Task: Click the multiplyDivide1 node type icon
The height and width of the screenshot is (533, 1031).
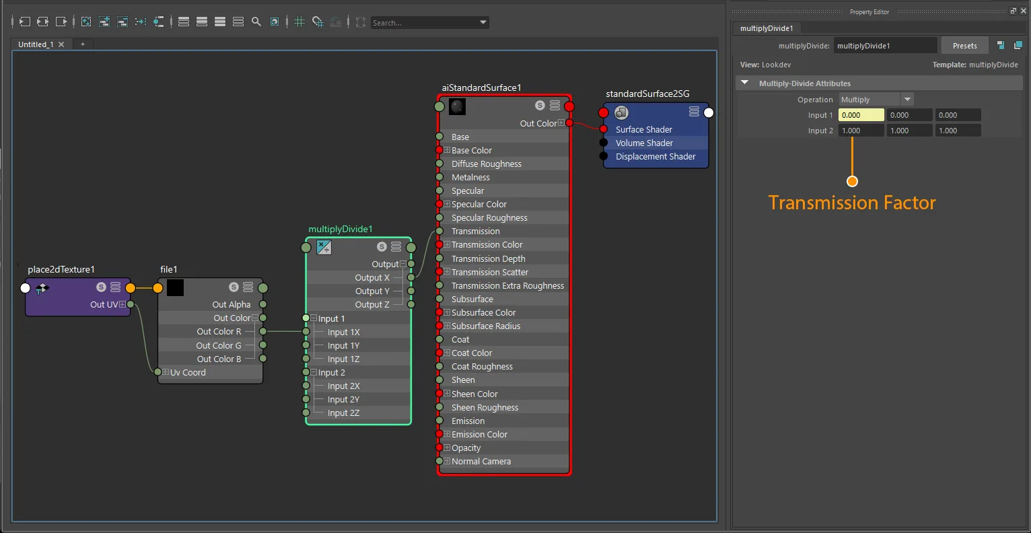Action: (324, 247)
